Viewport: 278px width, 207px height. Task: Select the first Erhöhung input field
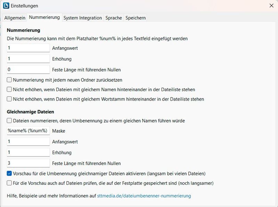28,58
